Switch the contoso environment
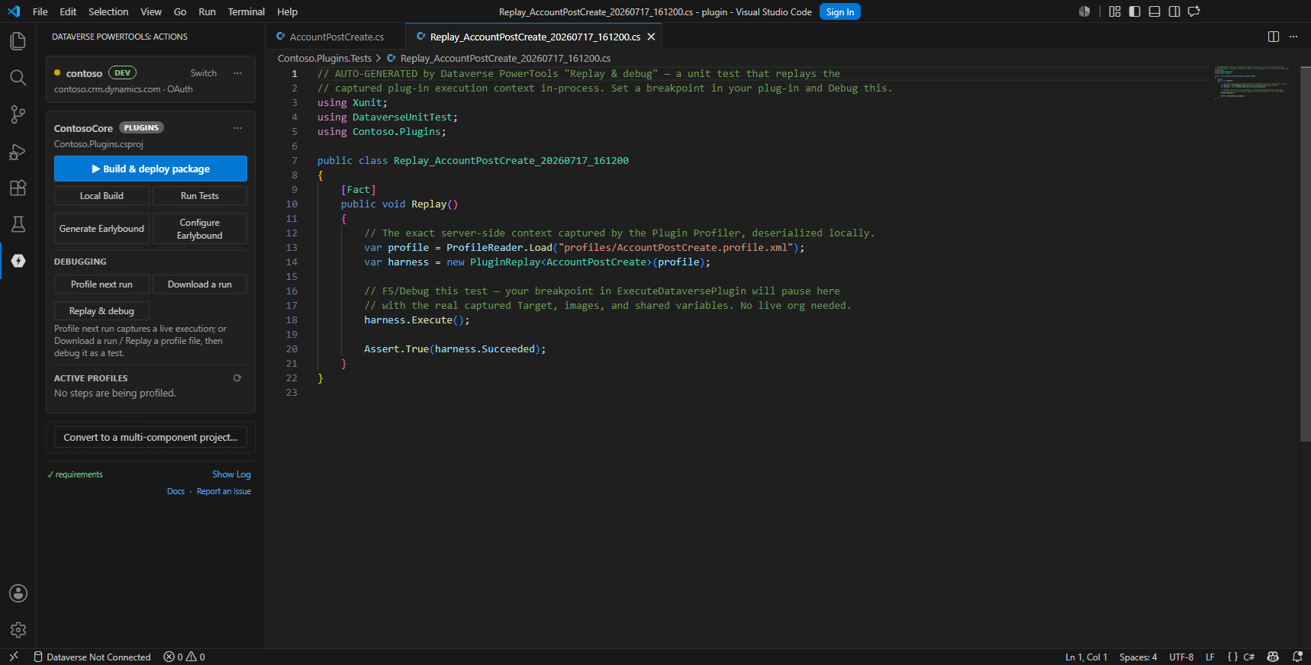 pos(204,73)
